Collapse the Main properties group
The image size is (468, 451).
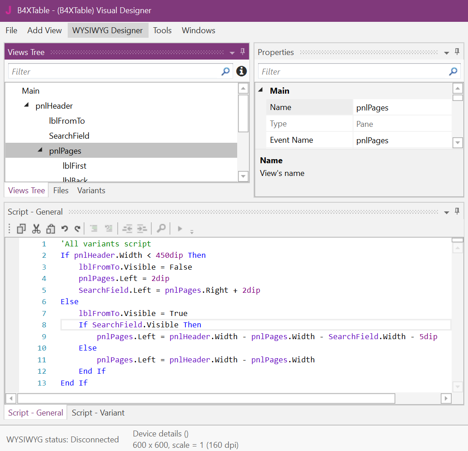pos(261,90)
